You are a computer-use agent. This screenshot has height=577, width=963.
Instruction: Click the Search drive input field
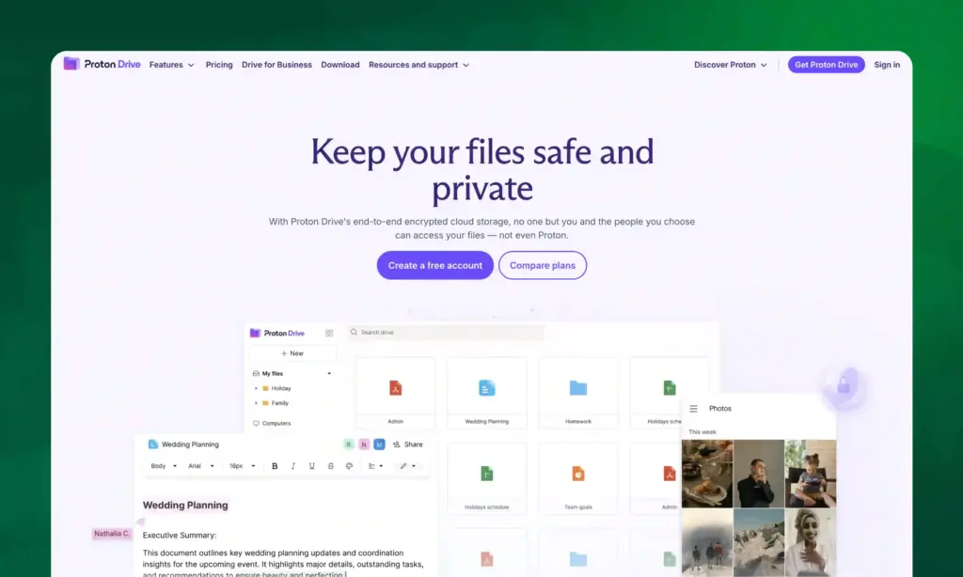coord(445,332)
